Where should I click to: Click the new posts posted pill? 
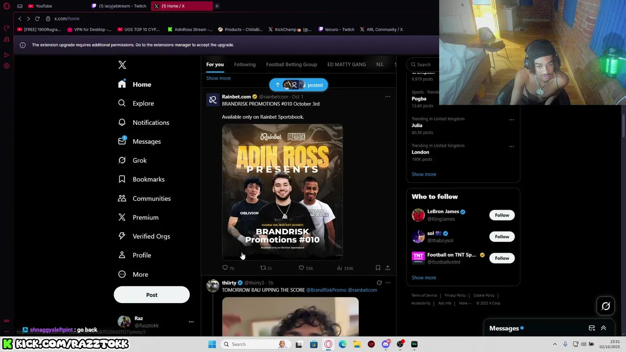(298, 85)
